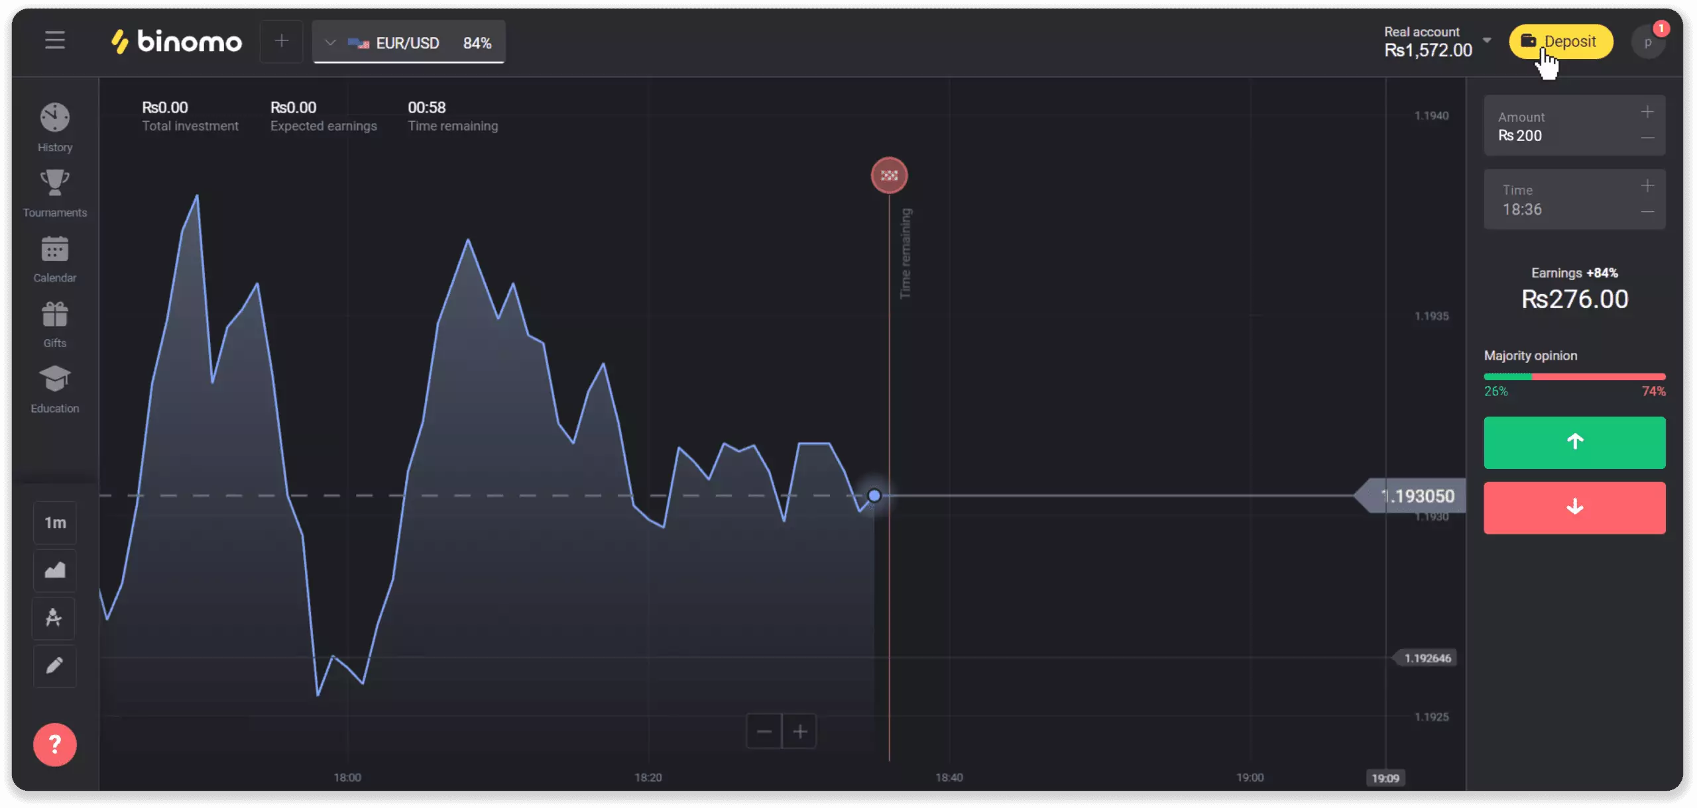The width and height of the screenshot is (1697, 808).
Task: Select the drawing/pen tool
Action: (x=54, y=665)
